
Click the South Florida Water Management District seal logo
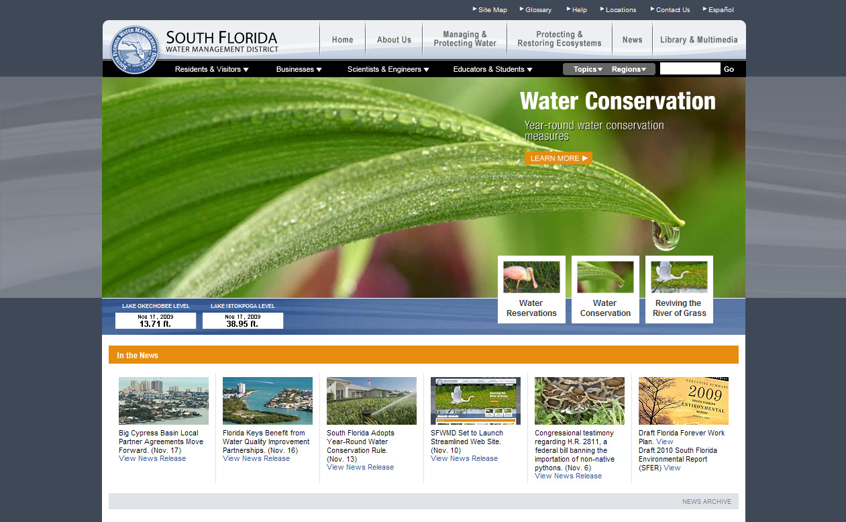coord(134,49)
